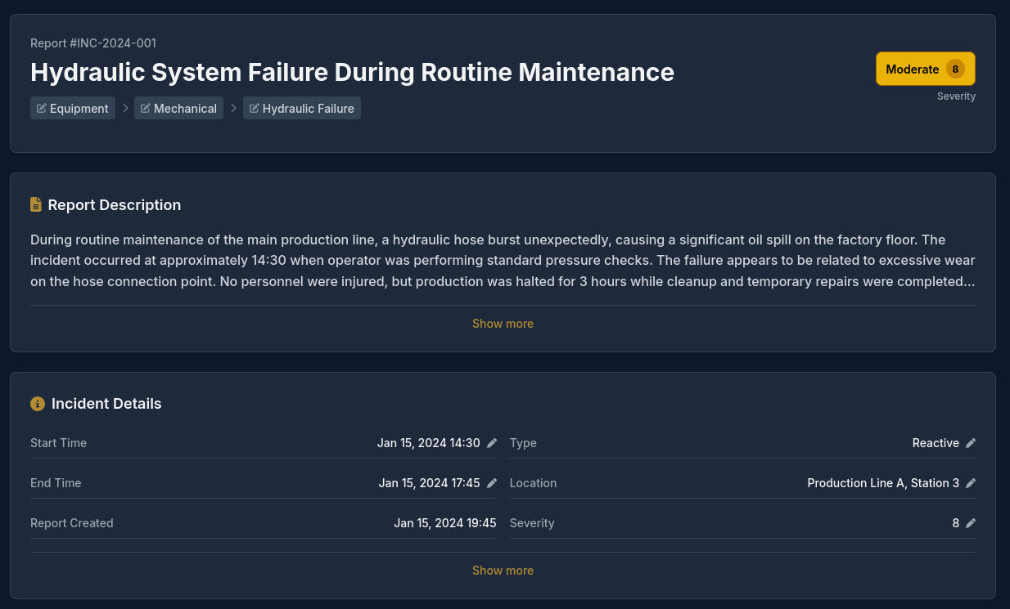The image size is (1010, 609).
Task: Expand Incident Details with Show more
Action: (x=503, y=571)
